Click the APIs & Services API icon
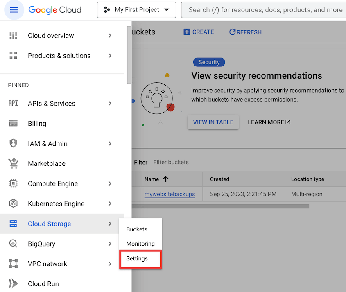The height and width of the screenshot is (292, 346). pyautogui.click(x=13, y=103)
